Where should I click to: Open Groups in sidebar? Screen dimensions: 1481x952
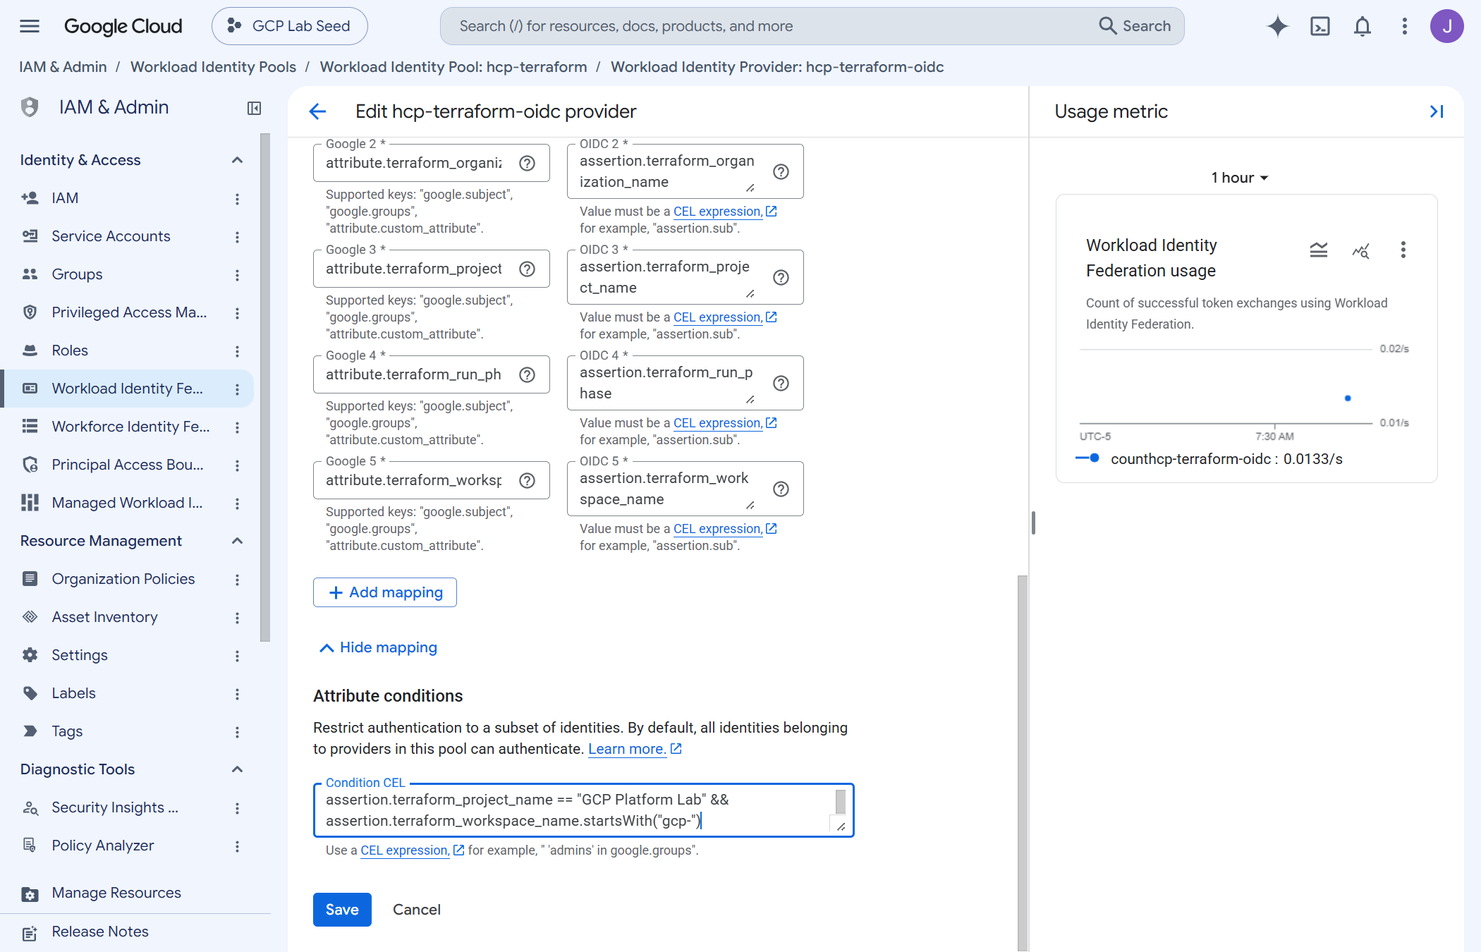coord(77,274)
